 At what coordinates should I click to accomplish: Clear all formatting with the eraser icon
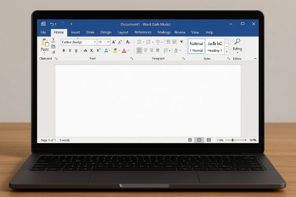128,42
